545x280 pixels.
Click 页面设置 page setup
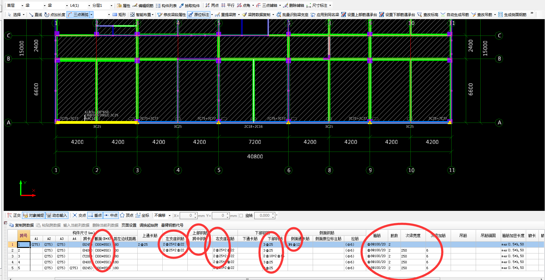129,225
